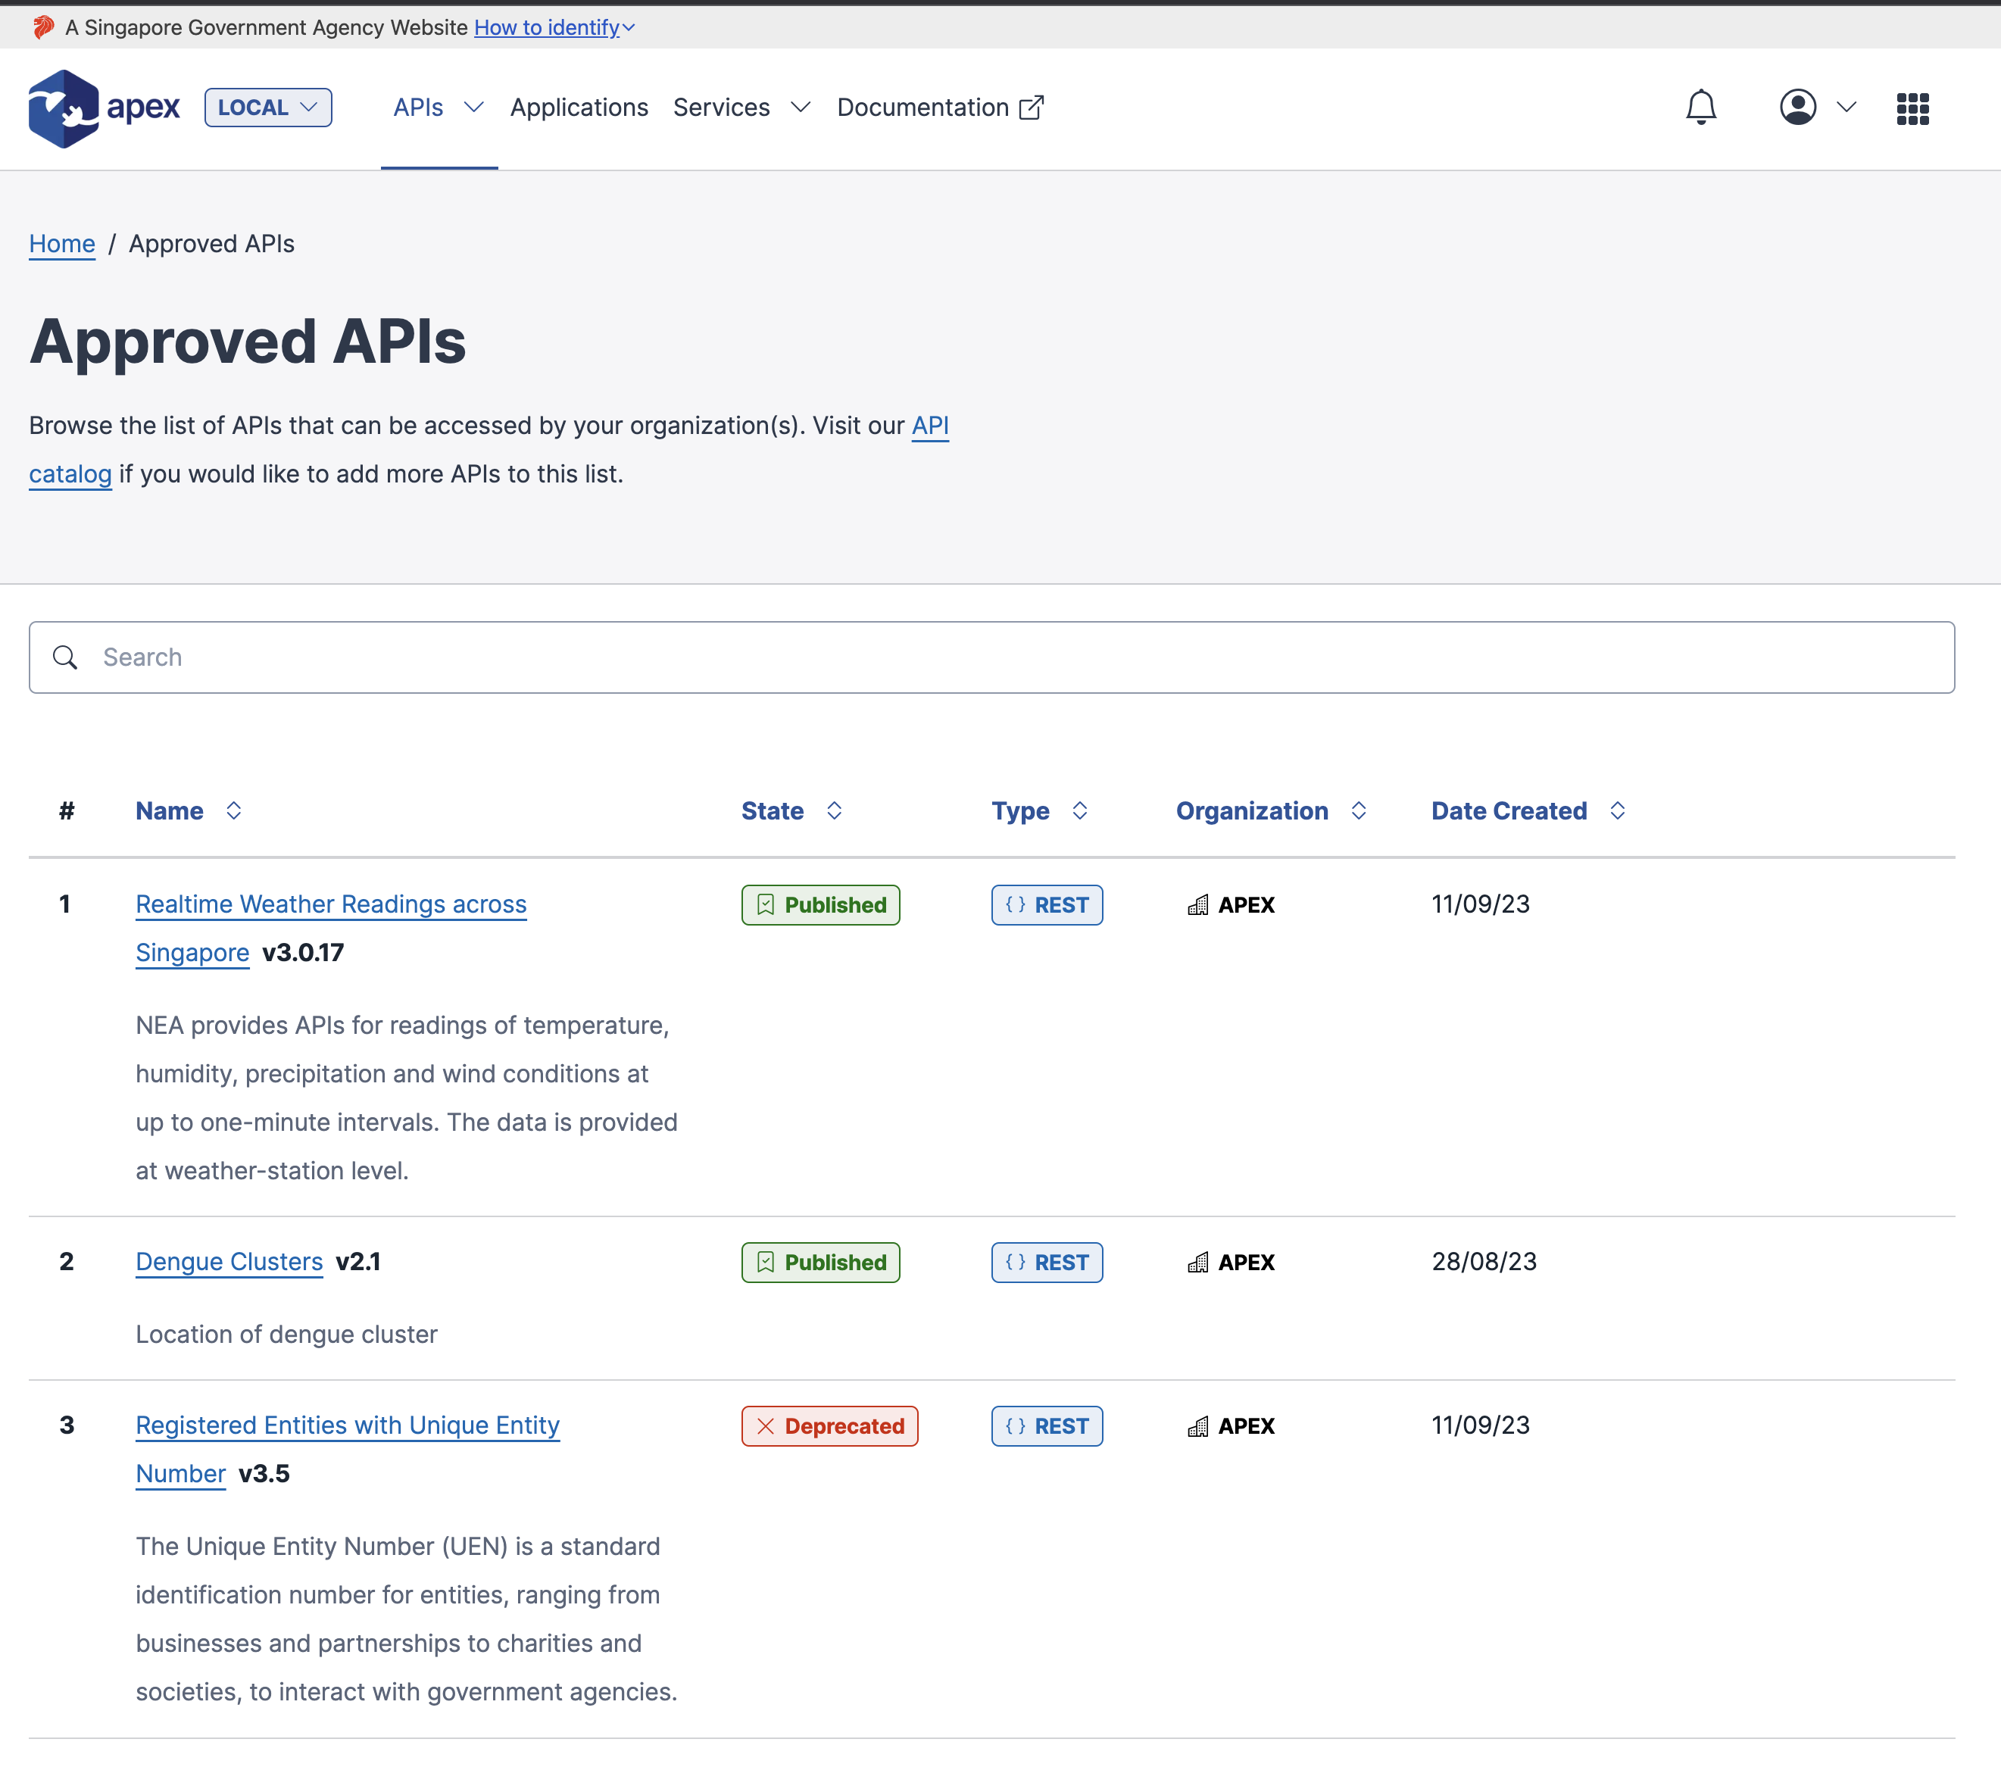The height and width of the screenshot is (1789, 2001).
Task: Click the lion head government crest icon
Action: 42,27
